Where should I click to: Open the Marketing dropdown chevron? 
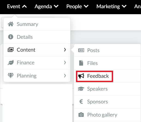124,6
